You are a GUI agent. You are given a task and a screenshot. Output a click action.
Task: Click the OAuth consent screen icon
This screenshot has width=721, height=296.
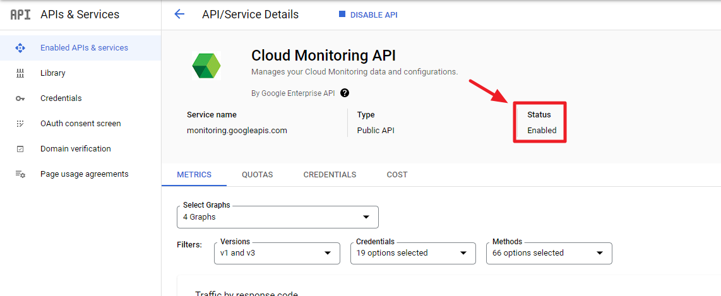tap(20, 124)
